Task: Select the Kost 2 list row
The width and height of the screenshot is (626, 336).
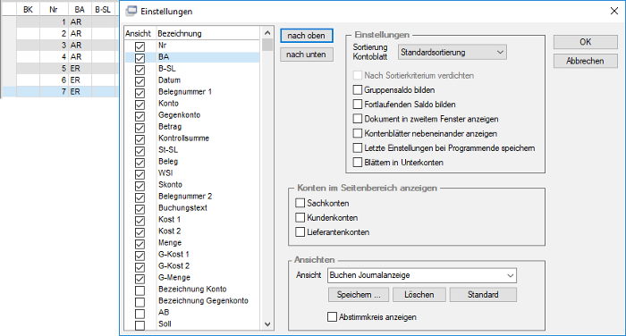Action: 192,231
